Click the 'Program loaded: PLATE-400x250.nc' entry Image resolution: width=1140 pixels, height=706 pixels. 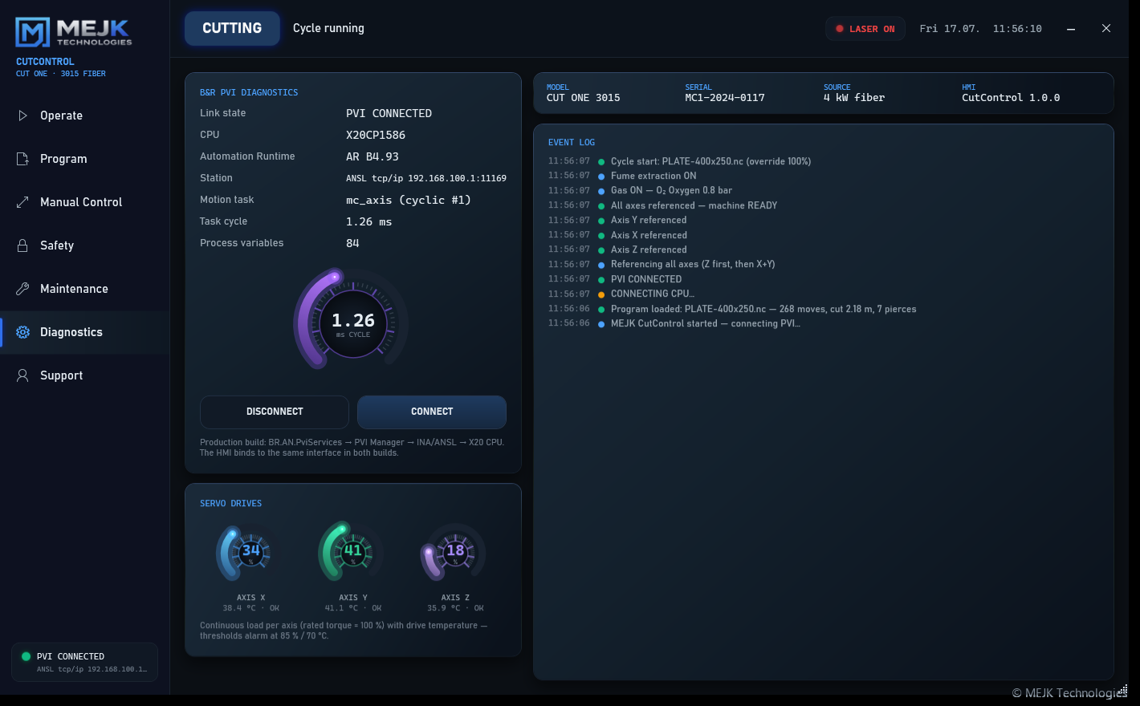click(763, 309)
